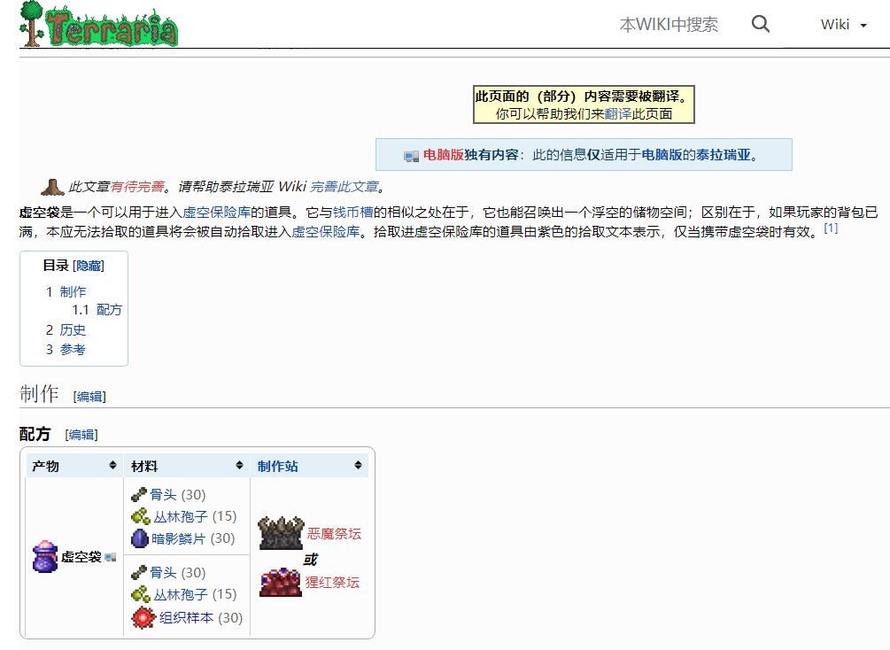
Task: Click the bone icon in second recipe
Action: (138, 573)
